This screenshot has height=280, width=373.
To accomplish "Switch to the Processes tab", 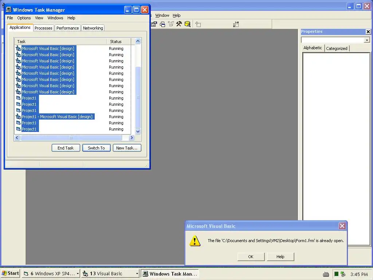I will click(x=43, y=28).
